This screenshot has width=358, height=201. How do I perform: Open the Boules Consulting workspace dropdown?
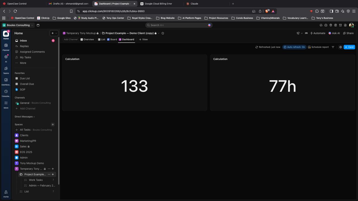(x=18, y=25)
